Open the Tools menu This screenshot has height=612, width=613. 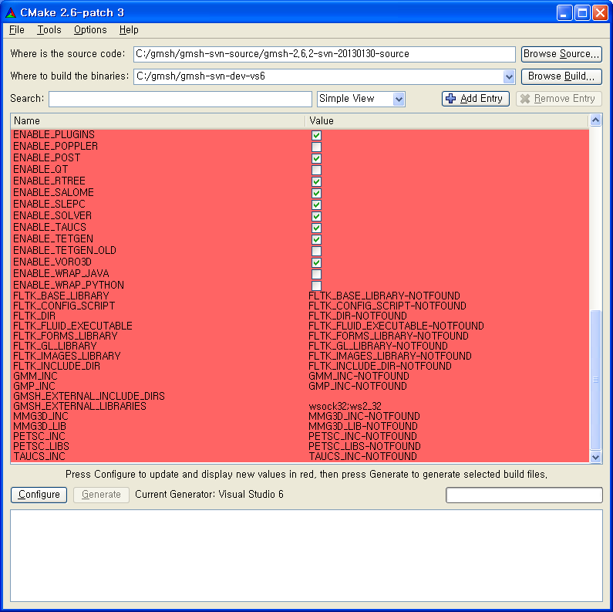click(x=49, y=30)
